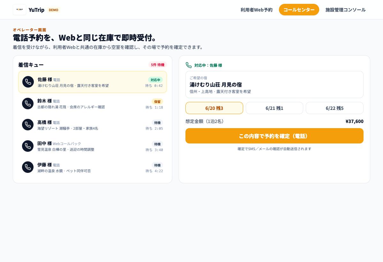Click the phone icon beside 伊藤 様
The image size is (383, 262).
pos(28,167)
